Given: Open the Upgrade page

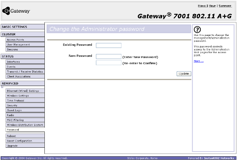Looking at the screenshot, I should [25, 146].
